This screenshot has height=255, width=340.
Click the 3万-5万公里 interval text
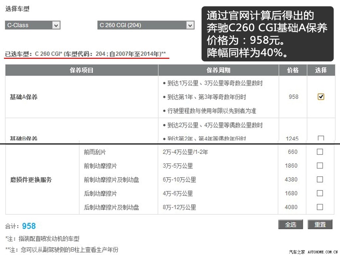(x=178, y=166)
